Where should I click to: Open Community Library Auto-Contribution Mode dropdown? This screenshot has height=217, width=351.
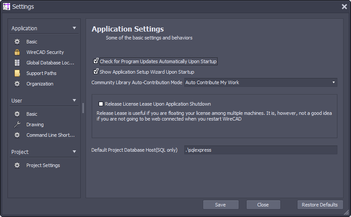(x=261, y=82)
